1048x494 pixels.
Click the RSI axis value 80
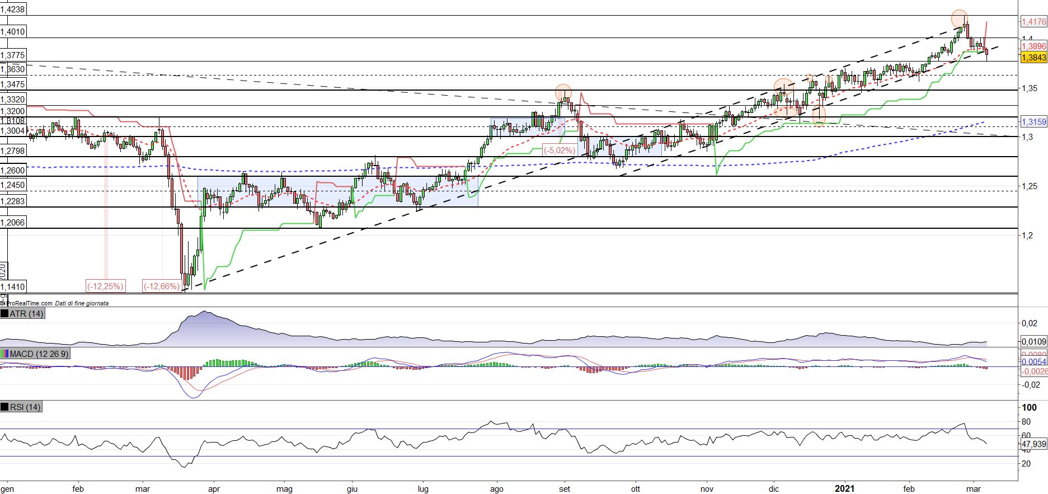(1026, 422)
